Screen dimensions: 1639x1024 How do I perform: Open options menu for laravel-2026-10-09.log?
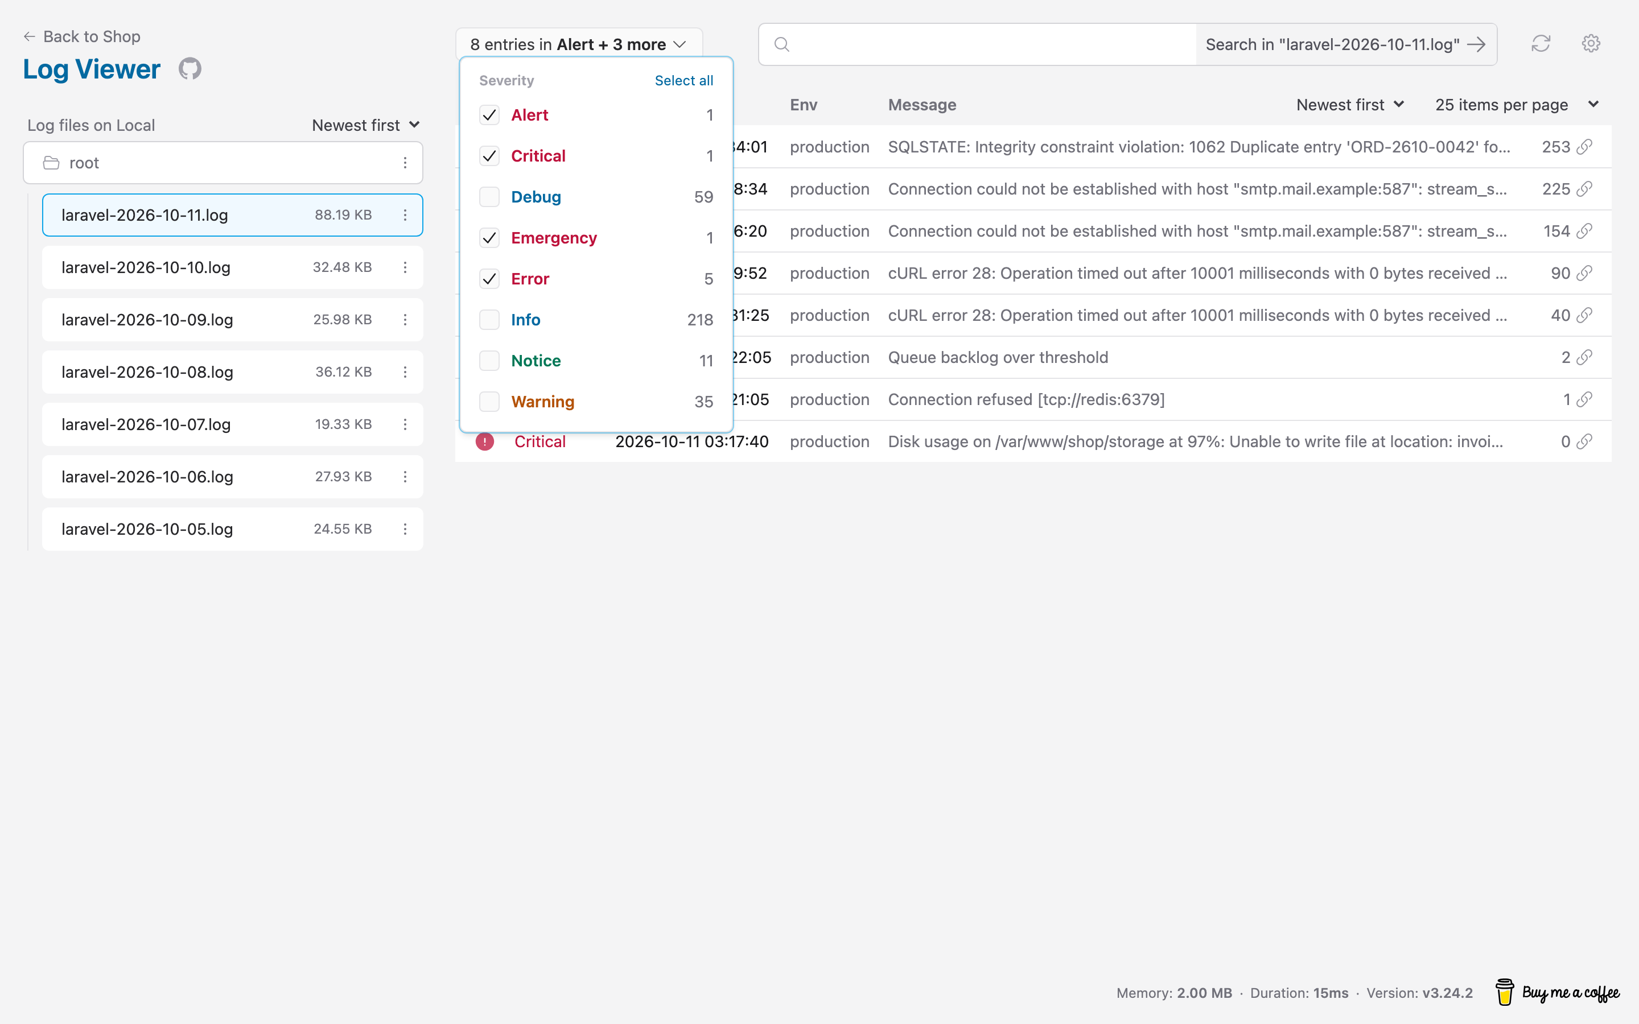click(x=405, y=320)
